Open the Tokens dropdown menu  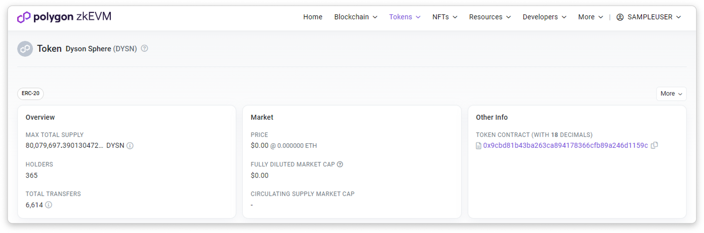[x=404, y=17]
